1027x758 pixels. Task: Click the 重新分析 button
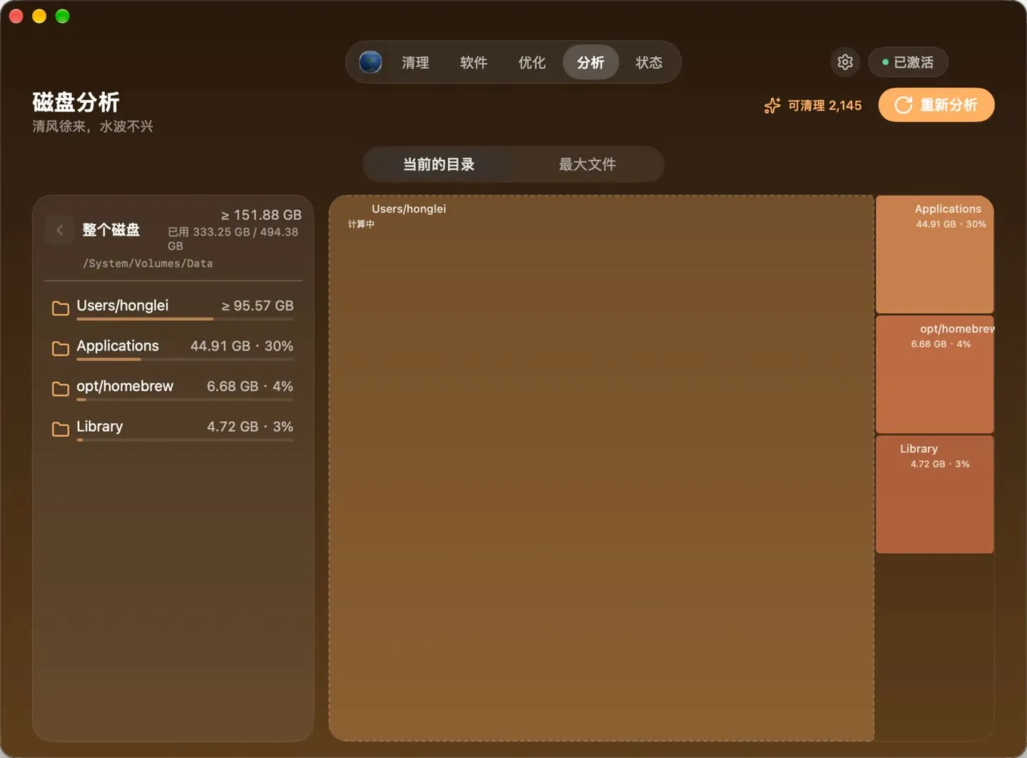936,105
